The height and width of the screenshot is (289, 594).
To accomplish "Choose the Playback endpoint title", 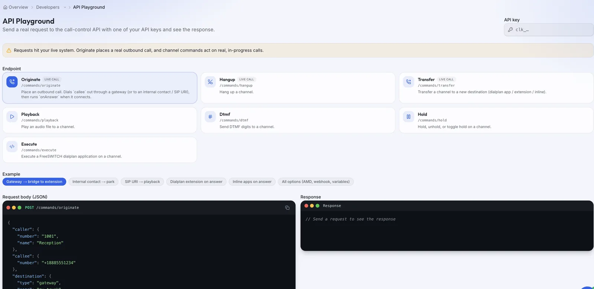I will point(30,114).
